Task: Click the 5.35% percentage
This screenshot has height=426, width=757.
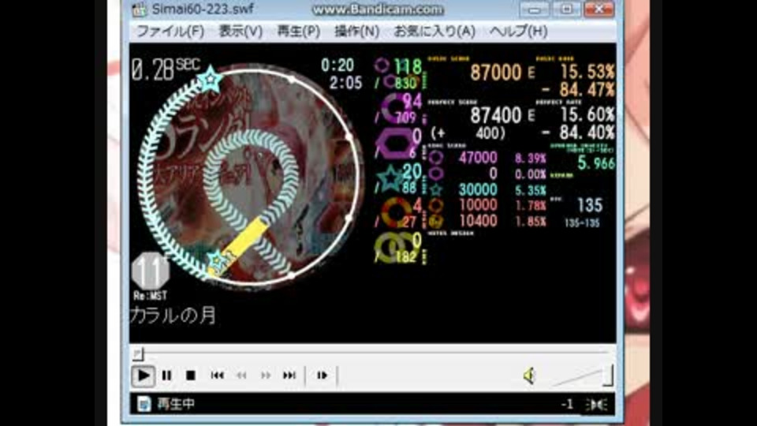Action: (x=531, y=190)
